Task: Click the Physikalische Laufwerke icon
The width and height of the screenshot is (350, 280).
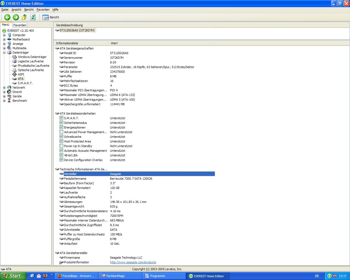Action: click(14, 66)
